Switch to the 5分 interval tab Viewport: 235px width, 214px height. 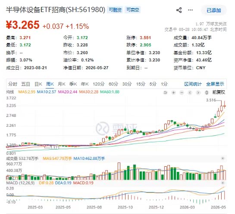pos(153,84)
